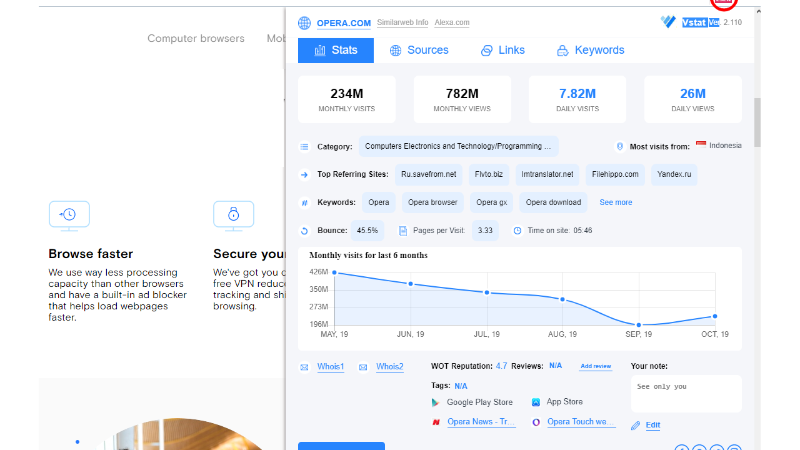
Task: Select the Filehippo.com referring site
Action: click(616, 174)
